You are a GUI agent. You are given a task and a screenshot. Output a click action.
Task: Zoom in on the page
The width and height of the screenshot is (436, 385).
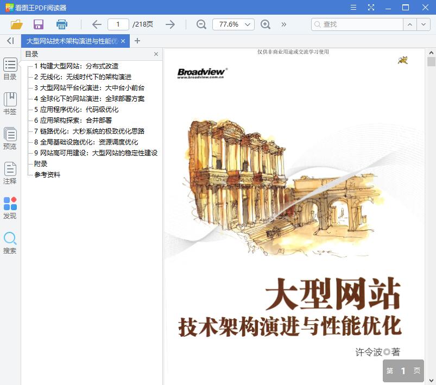point(266,24)
